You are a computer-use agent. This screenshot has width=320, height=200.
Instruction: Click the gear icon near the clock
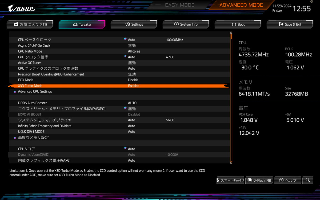point(312,2)
